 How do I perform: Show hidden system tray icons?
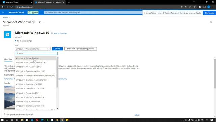(183, 120)
